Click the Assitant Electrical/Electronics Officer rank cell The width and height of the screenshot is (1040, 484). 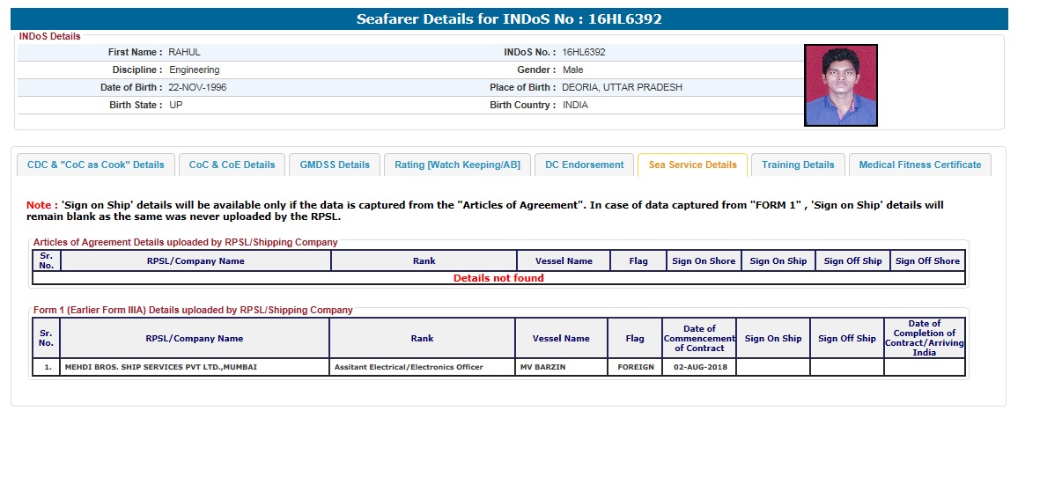(x=409, y=367)
